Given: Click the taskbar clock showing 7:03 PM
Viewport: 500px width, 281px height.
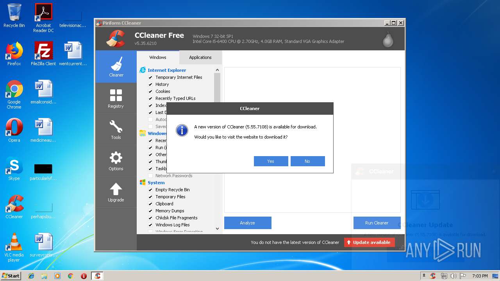Looking at the screenshot, I should pyautogui.click(x=480, y=276).
